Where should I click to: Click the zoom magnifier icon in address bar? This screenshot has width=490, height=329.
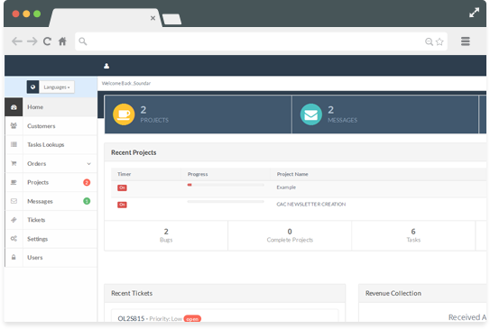click(429, 41)
